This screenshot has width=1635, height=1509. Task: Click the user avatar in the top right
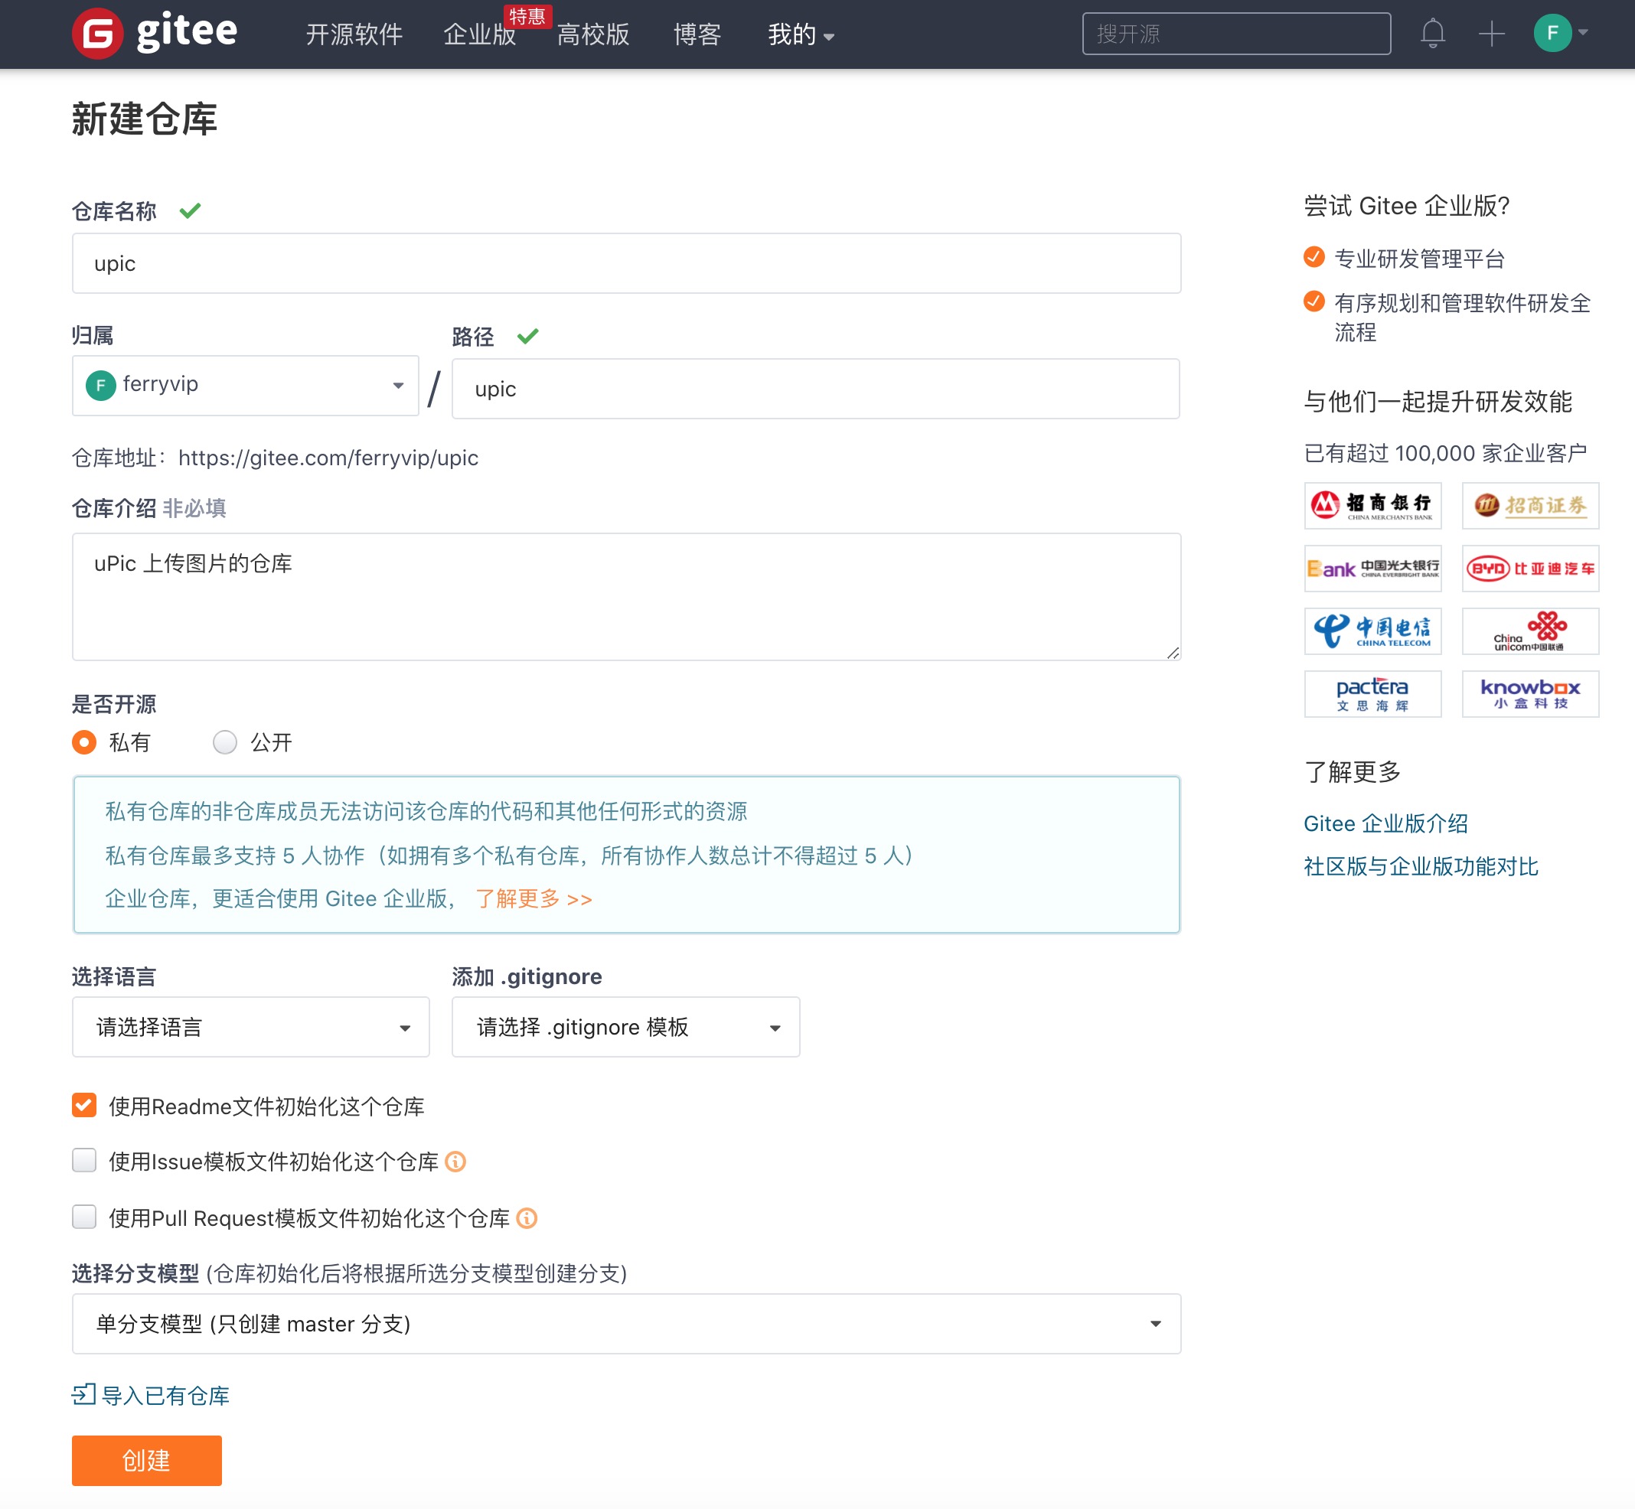[1552, 34]
